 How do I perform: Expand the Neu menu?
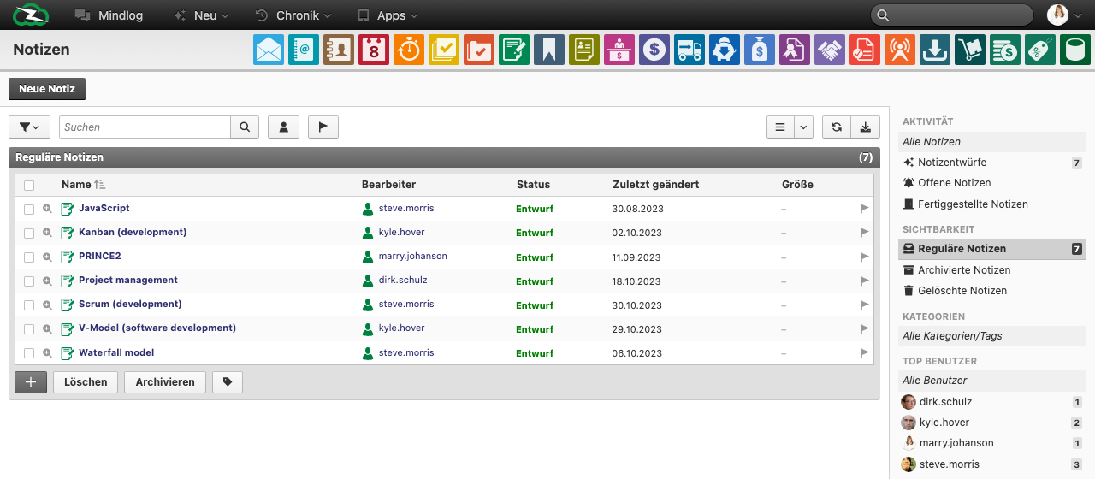coord(201,15)
